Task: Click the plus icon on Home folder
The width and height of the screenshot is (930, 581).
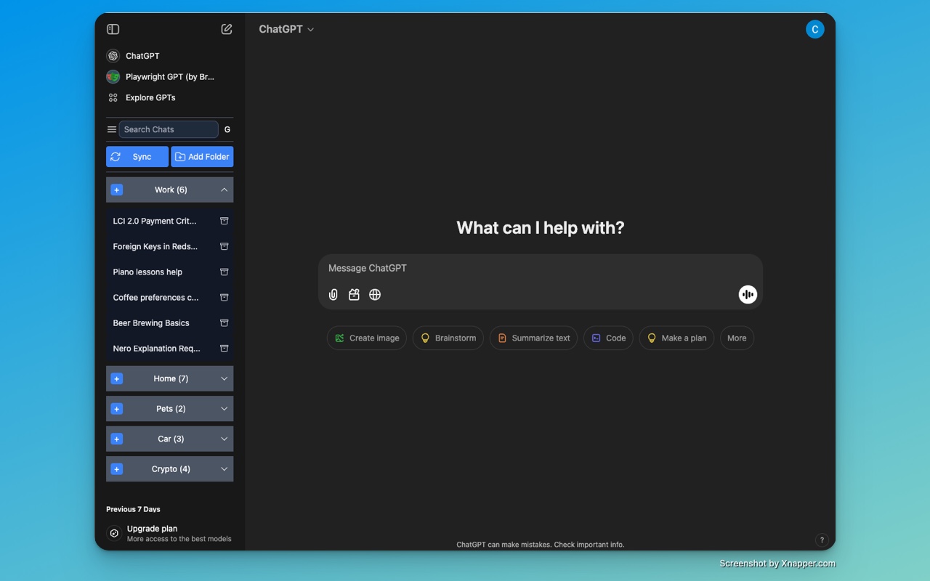Action: (x=117, y=378)
